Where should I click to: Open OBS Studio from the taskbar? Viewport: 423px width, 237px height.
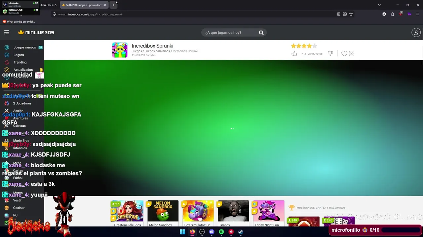click(202, 232)
